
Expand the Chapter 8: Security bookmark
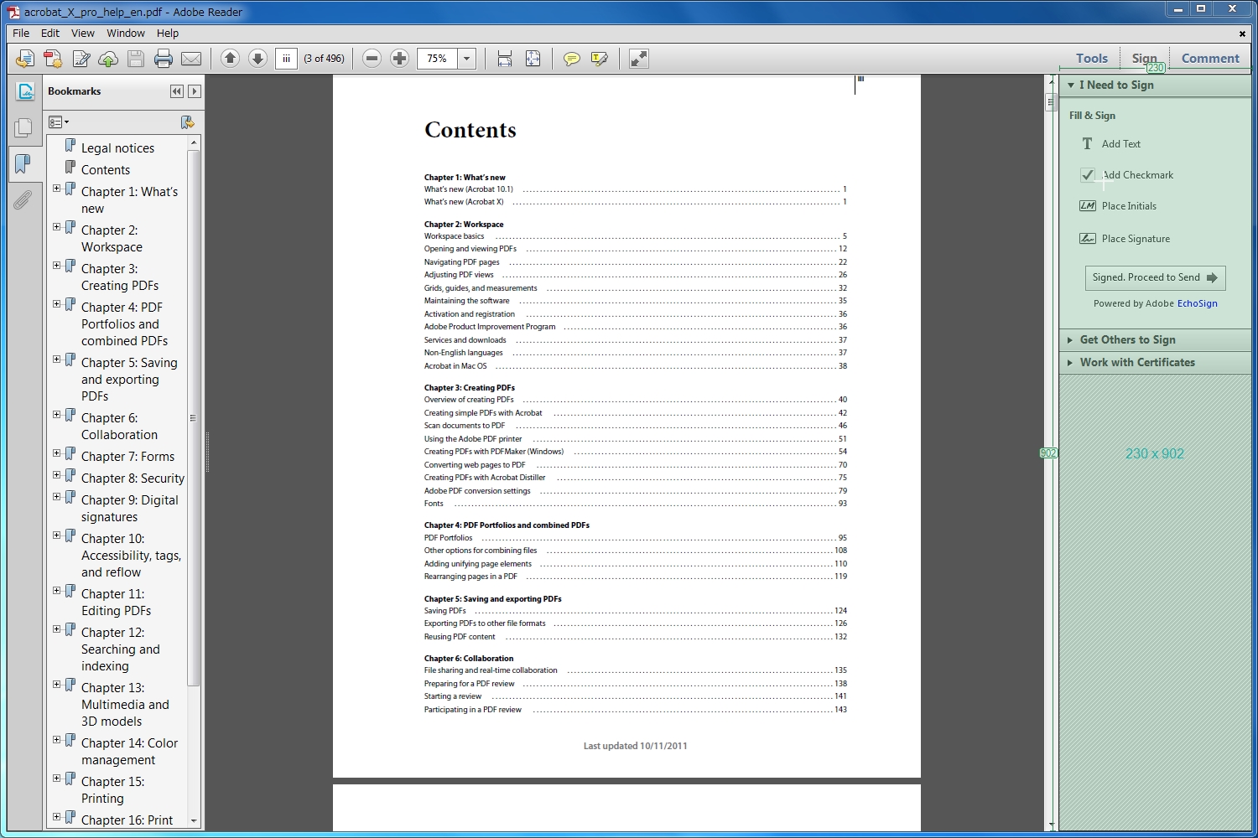click(x=57, y=475)
